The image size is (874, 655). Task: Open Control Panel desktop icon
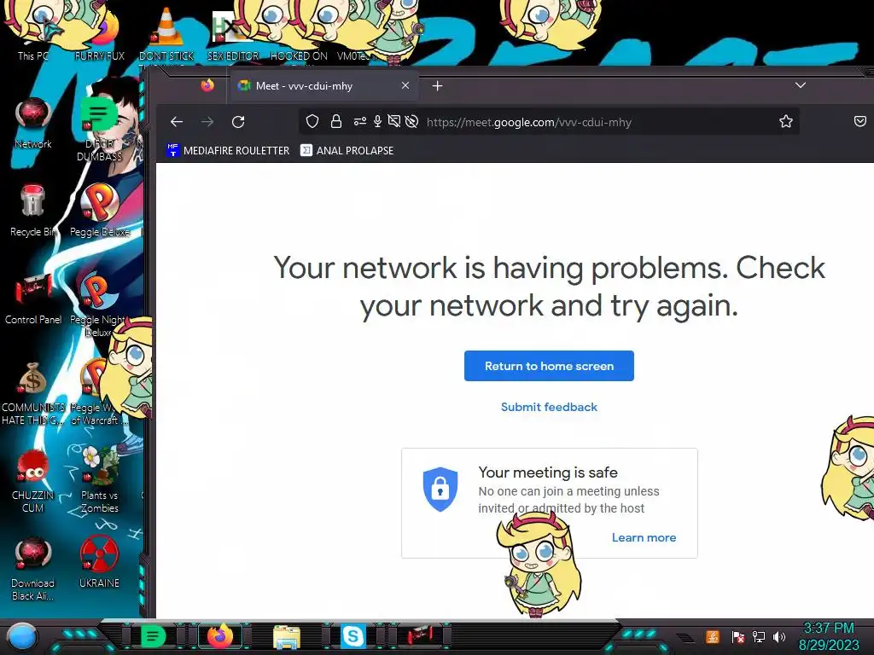click(33, 299)
